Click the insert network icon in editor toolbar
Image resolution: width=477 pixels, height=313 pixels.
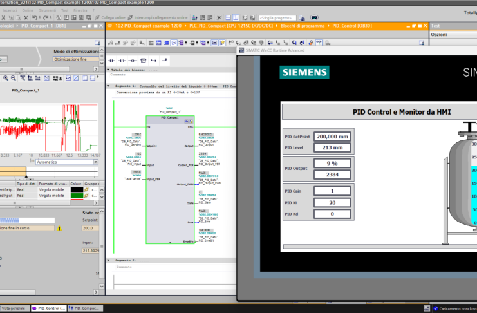[x=110, y=43]
